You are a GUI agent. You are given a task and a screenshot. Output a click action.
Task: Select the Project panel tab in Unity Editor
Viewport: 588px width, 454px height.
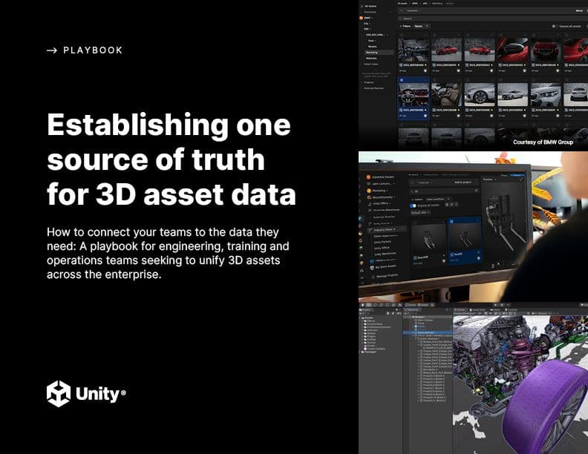(x=366, y=310)
